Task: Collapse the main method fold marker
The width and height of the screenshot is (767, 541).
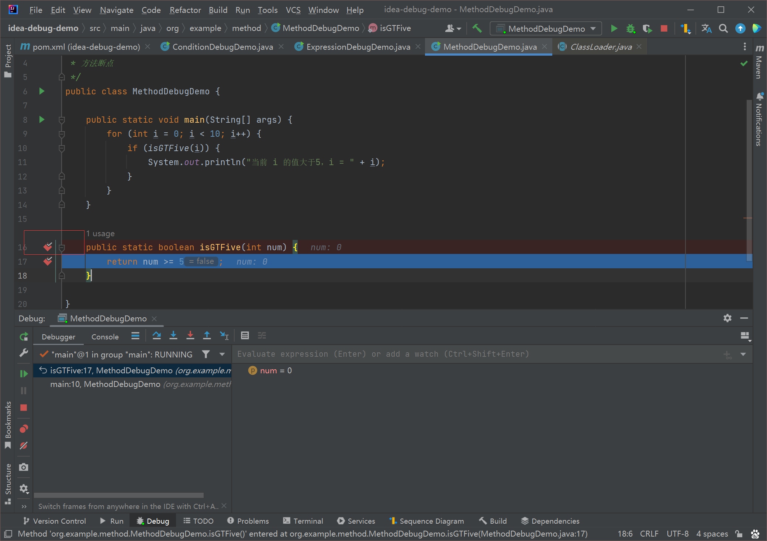Action: point(62,120)
